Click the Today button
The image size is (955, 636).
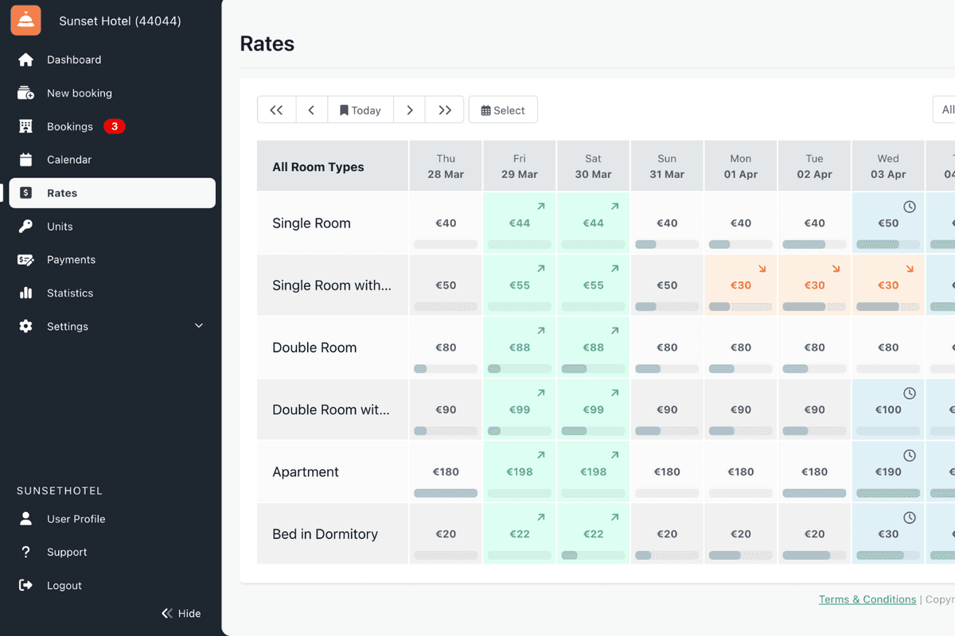click(361, 111)
